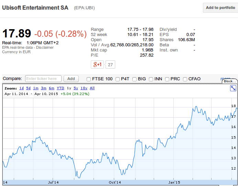Select 10y chart zoom range
Image resolution: width=238 pixels, height=186 pixels.
tap(84, 88)
